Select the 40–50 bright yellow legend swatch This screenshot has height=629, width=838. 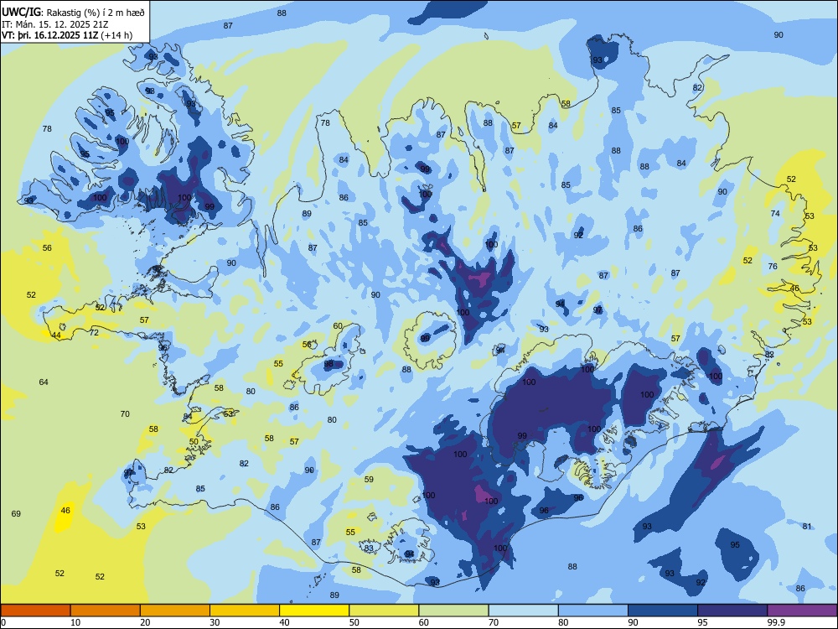pyautogui.click(x=314, y=611)
